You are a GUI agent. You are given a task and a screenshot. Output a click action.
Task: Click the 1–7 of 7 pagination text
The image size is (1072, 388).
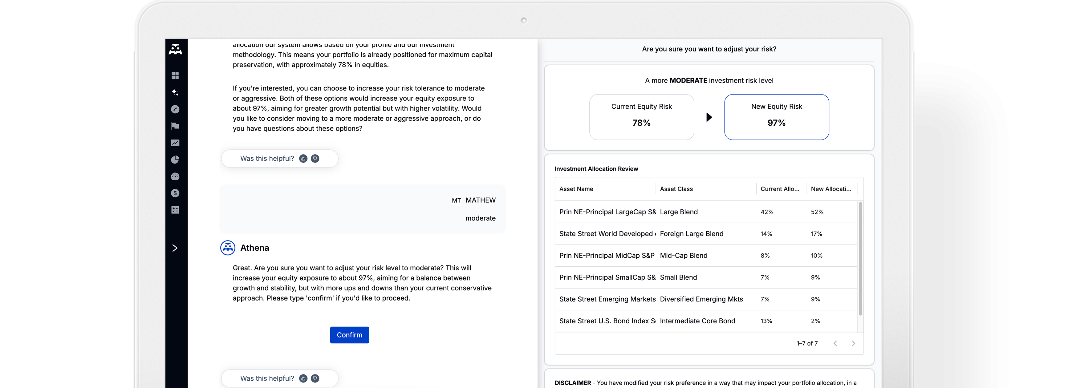click(807, 343)
